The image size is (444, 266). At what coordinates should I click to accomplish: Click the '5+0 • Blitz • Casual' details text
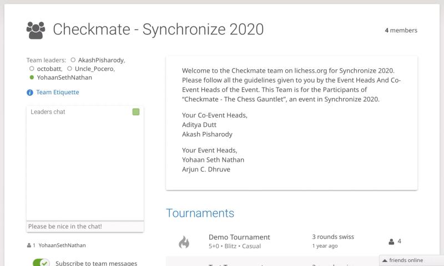click(x=235, y=246)
